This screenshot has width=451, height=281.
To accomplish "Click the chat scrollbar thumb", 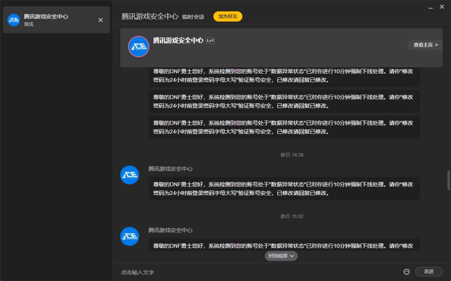I will coord(448,180).
